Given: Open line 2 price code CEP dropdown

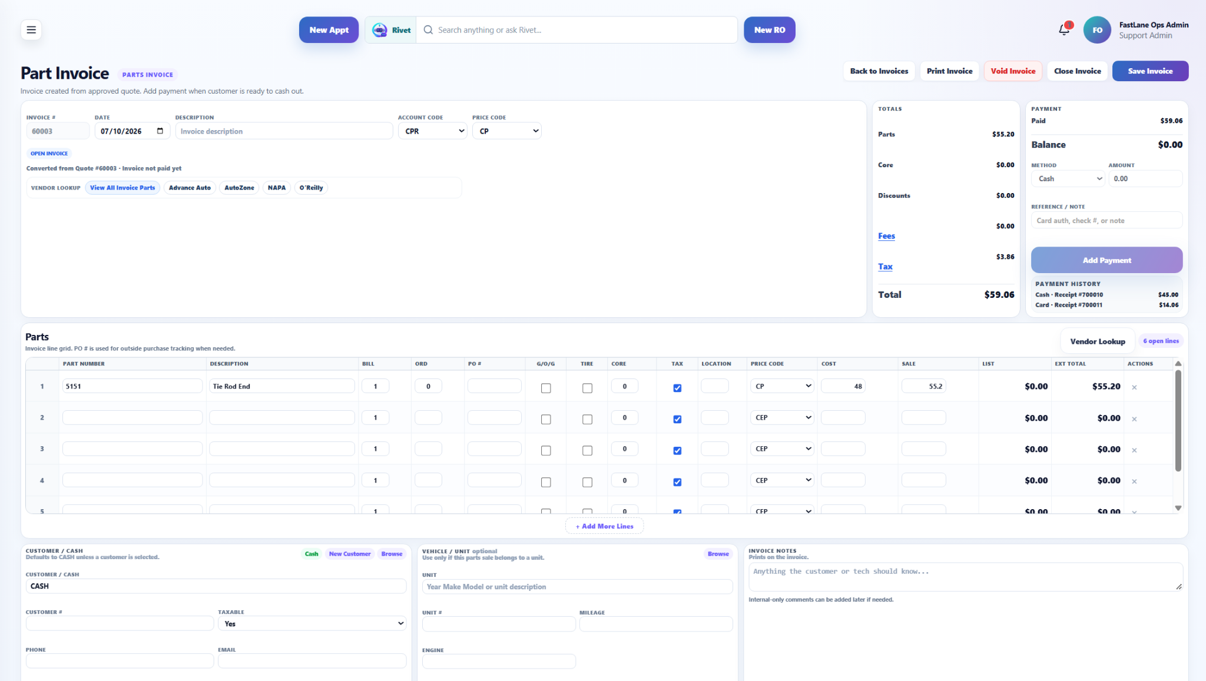Looking at the screenshot, I should click(x=782, y=417).
